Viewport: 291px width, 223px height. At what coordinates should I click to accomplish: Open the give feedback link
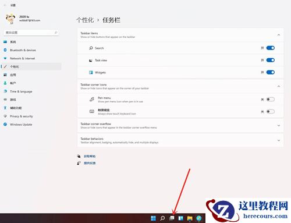90,163
